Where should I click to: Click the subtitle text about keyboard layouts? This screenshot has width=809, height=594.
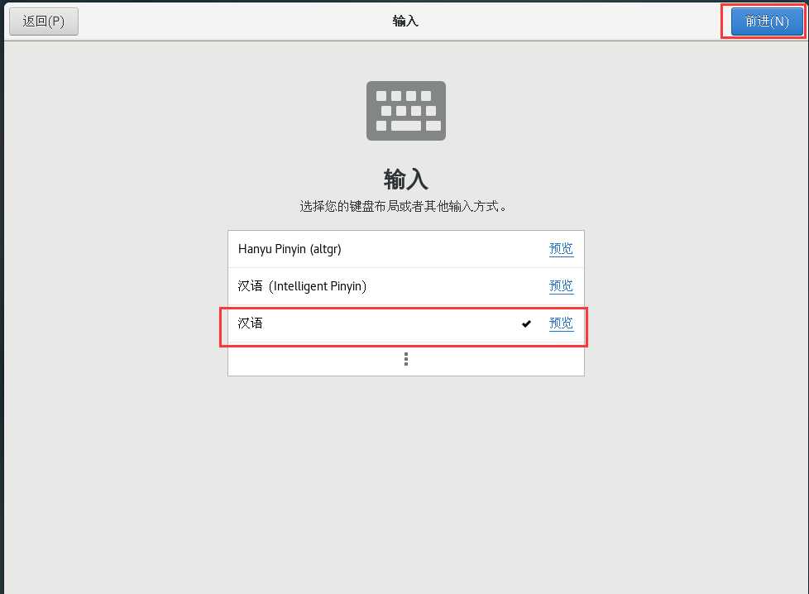(x=405, y=206)
